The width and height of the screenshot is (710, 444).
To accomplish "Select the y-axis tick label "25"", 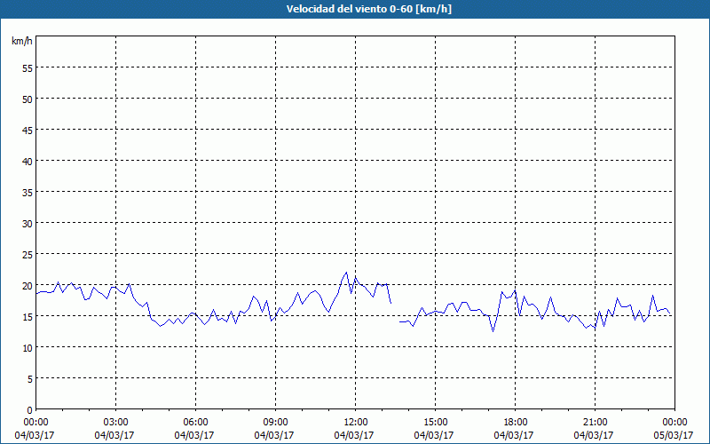I will click(x=28, y=255).
